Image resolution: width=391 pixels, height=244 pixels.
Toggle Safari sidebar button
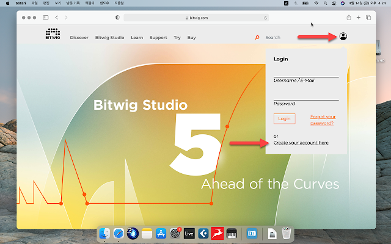point(46,18)
